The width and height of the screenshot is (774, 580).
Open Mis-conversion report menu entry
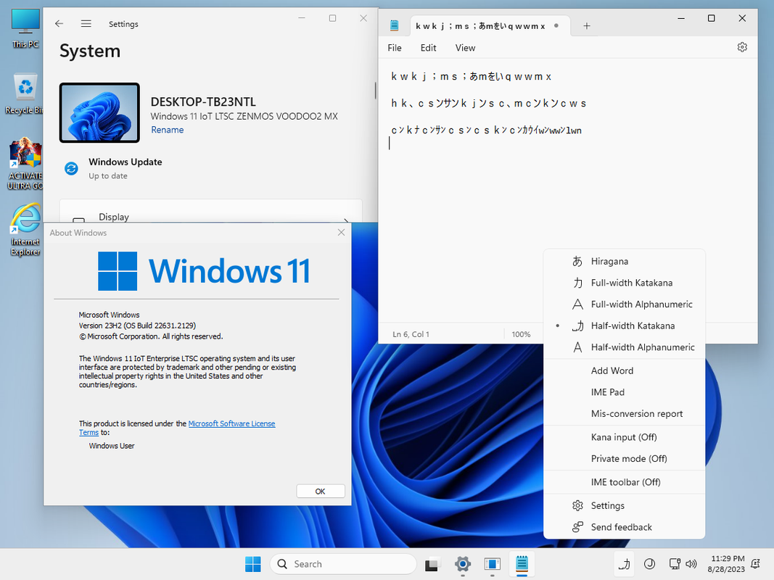pos(624,414)
